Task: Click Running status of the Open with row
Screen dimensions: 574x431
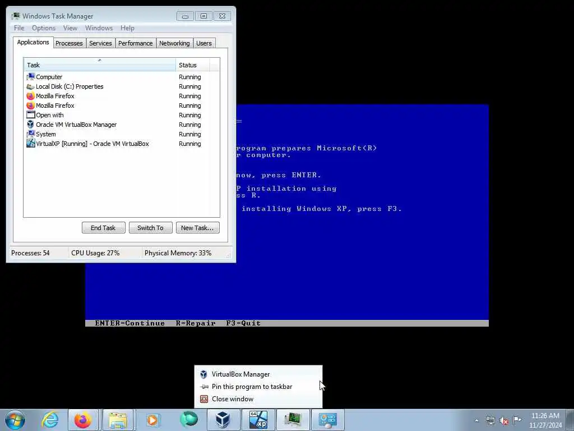Action: pyautogui.click(x=189, y=115)
